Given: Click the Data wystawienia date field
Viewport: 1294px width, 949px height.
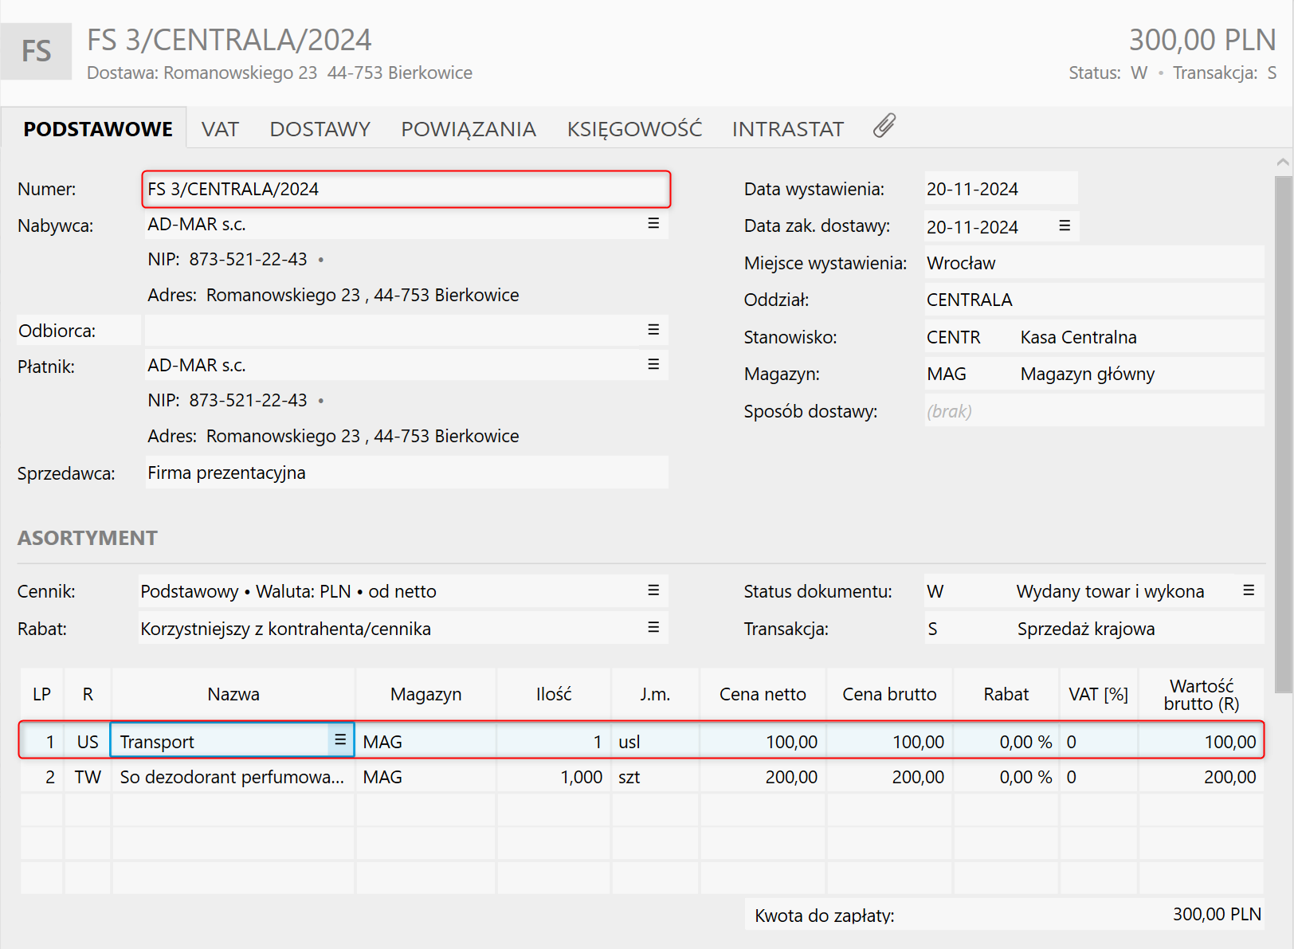Looking at the screenshot, I should [999, 189].
